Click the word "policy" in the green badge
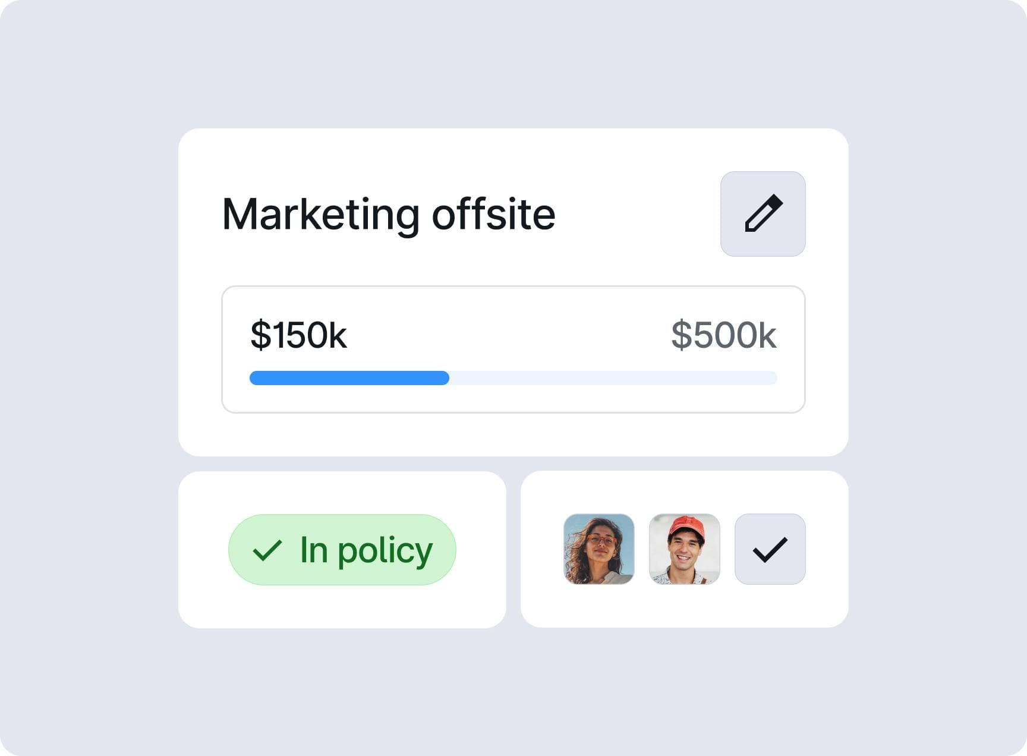 [385, 550]
